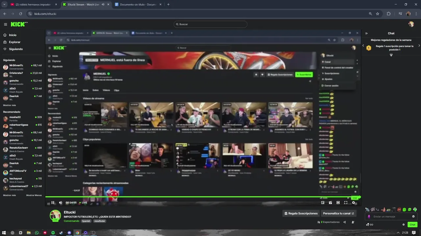Open ANTONIcraTV recommended channel
The width and height of the screenshot is (421, 236).
coord(22,172)
